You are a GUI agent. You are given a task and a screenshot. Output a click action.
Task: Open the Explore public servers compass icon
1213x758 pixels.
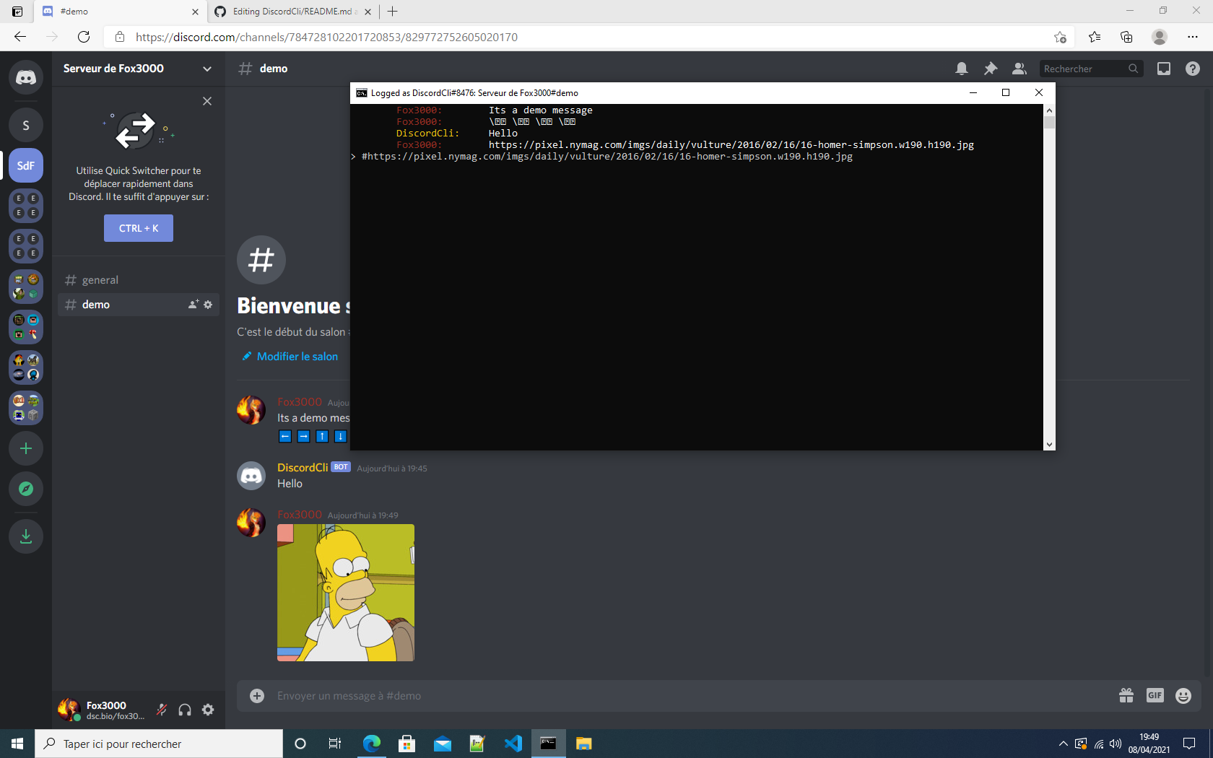click(x=25, y=489)
